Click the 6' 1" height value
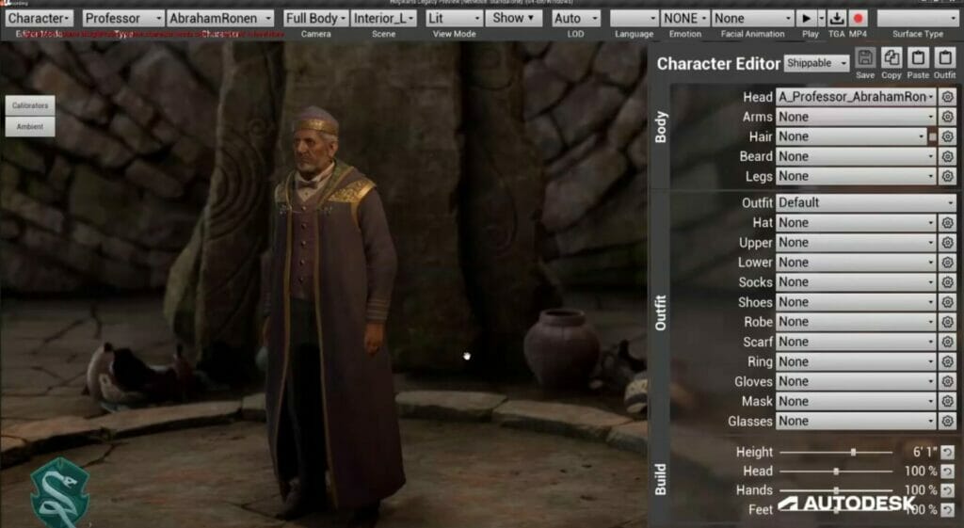964x528 pixels. tap(924, 453)
